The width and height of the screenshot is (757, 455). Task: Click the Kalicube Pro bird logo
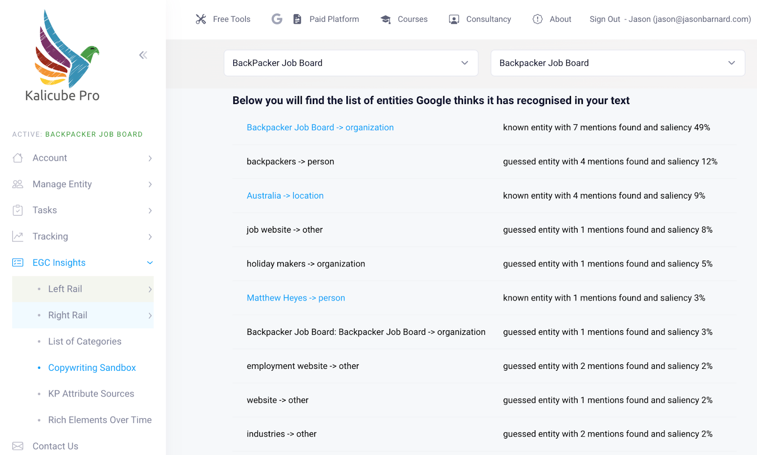point(66,50)
